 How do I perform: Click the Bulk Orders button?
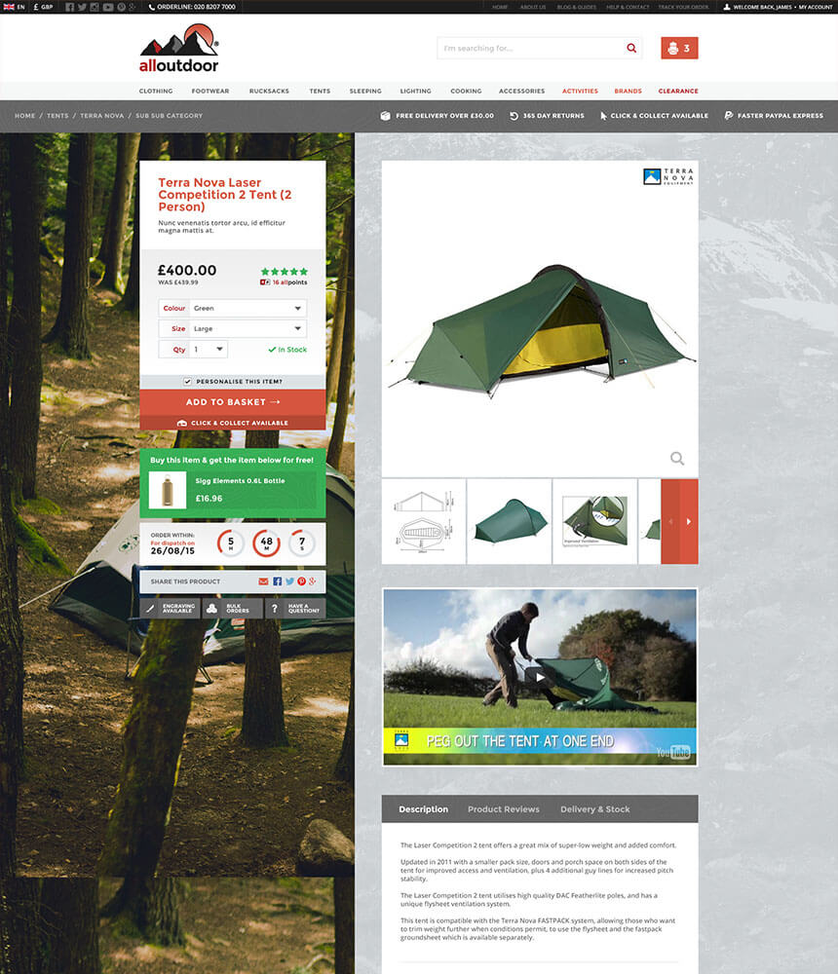tap(233, 609)
